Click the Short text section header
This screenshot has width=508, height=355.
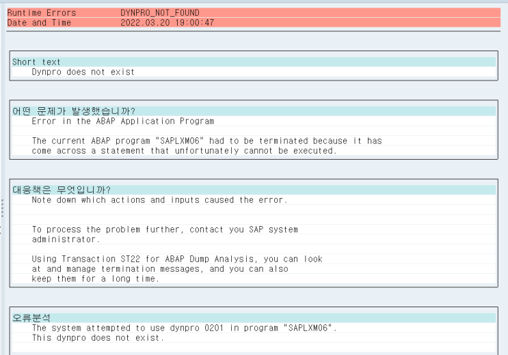[37, 62]
